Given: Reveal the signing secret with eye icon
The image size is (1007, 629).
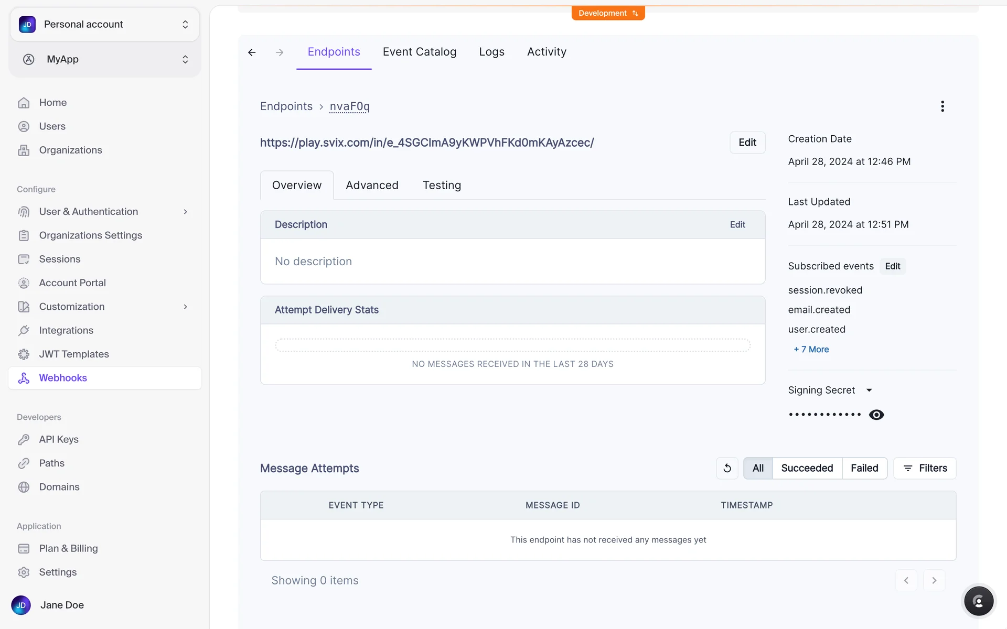Looking at the screenshot, I should pos(876,415).
